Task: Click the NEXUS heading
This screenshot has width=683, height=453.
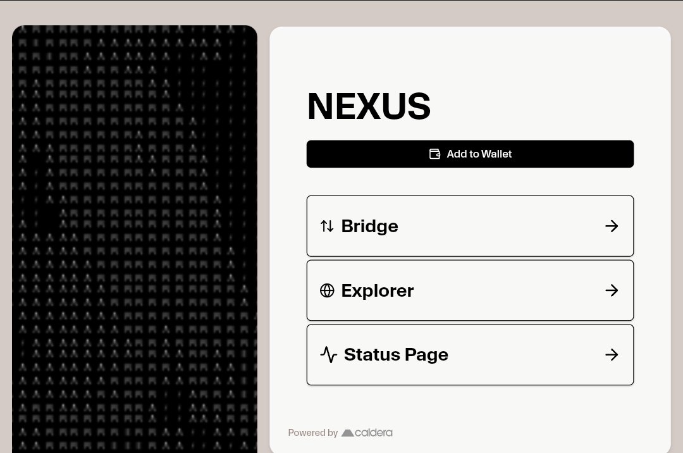Action: pyautogui.click(x=369, y=106)
